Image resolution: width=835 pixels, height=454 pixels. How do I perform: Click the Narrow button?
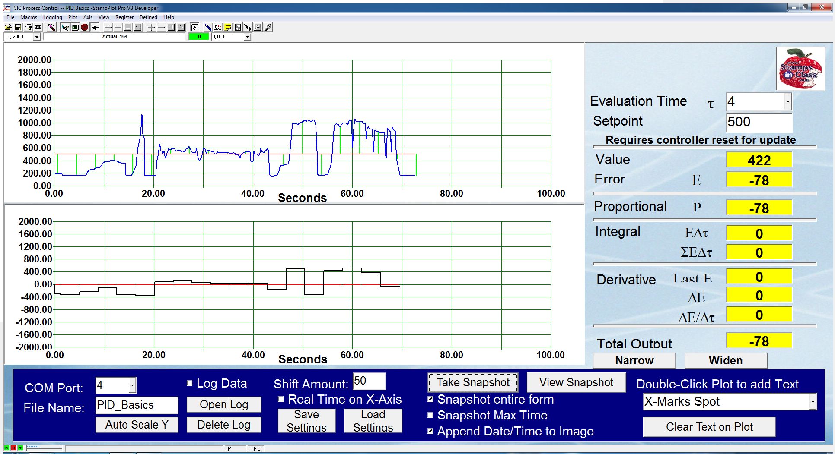click(634, 360)
